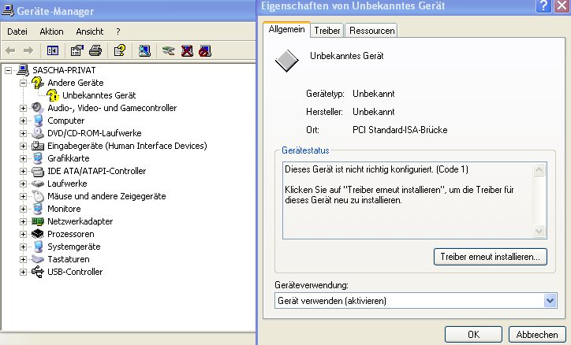Image resolution: width=571 pixels, height=345 pixels.
Task: Open the Geräteverwendung dropdown
Action: (x=550, y=300)
